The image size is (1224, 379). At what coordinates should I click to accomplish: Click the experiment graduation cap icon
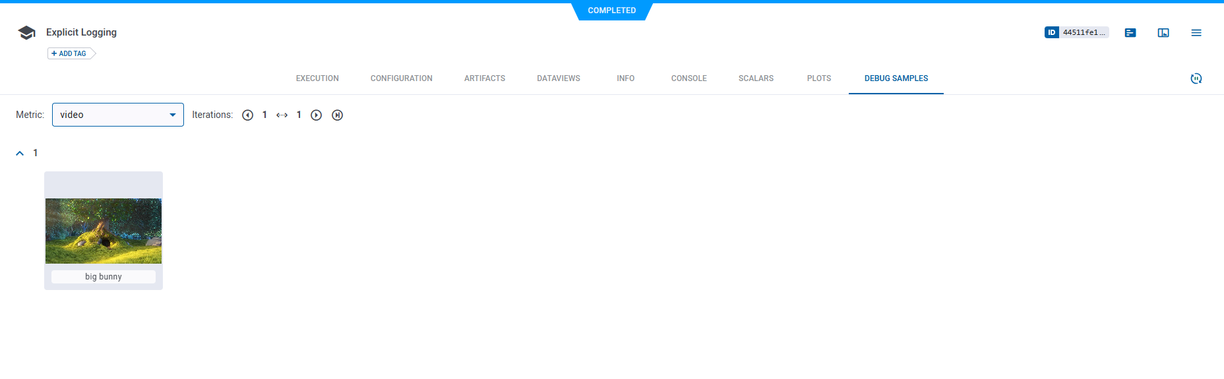click(x=26, y=33)
